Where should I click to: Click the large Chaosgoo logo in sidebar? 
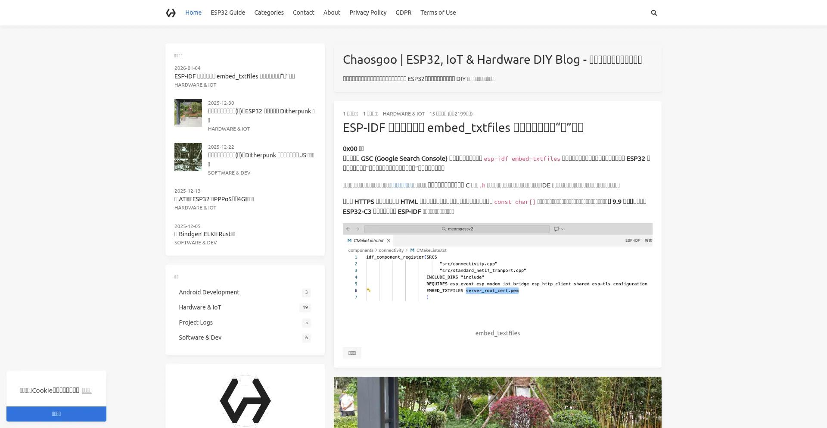pos(245,400)
